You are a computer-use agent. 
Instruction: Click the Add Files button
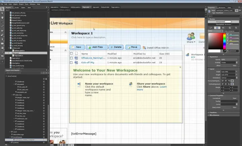(96, 47)
